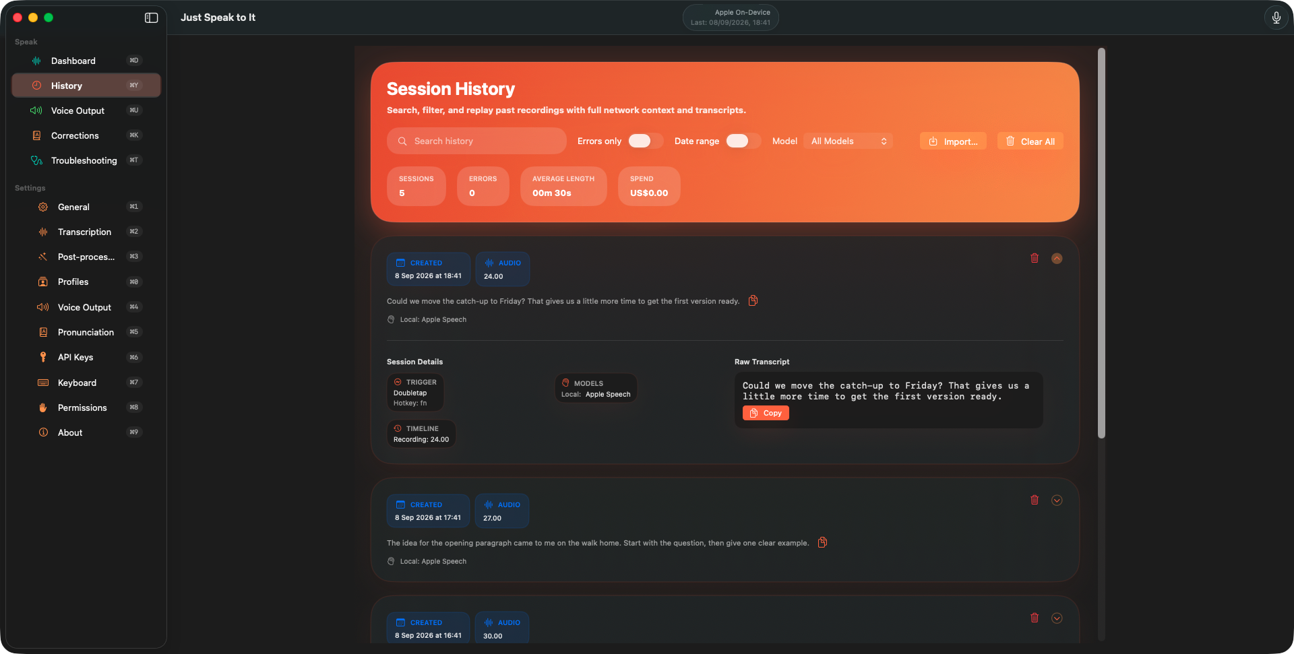
Task: Delete the 16:41 session trash icon
Action: tap(1035, 618)
